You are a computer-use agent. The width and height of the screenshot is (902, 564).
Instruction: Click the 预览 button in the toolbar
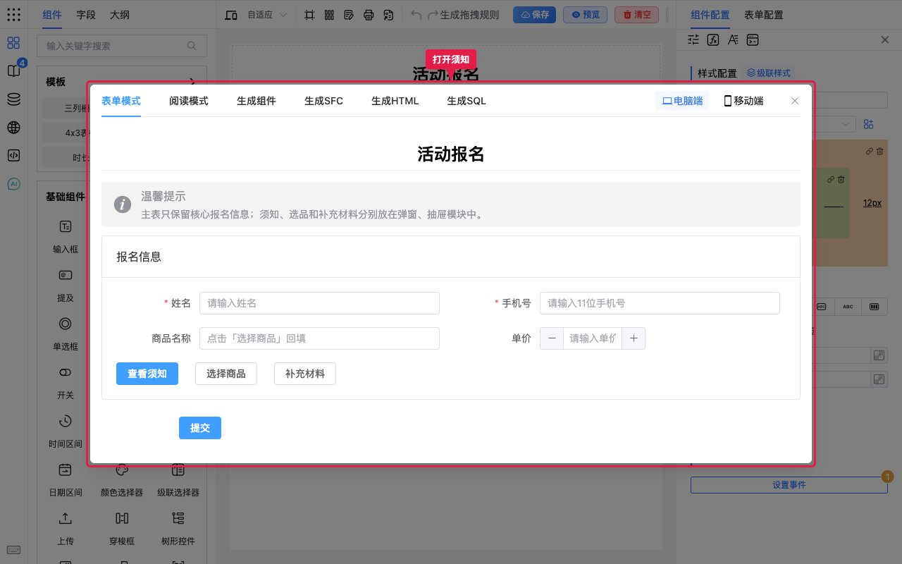click(585, 15)
